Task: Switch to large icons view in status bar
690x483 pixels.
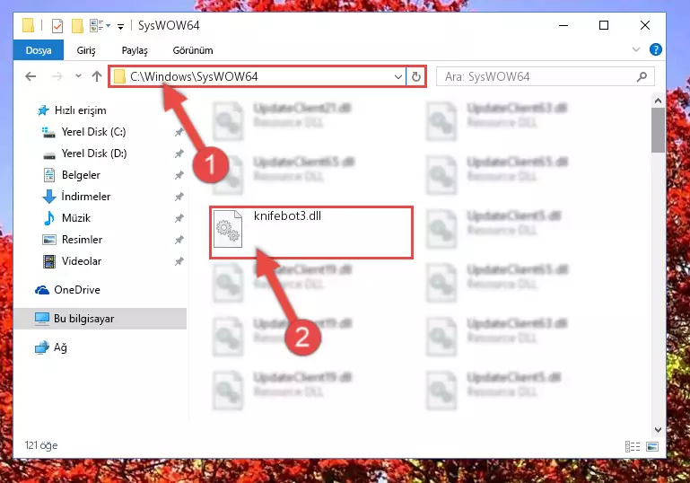Action: tap(652, 446)
